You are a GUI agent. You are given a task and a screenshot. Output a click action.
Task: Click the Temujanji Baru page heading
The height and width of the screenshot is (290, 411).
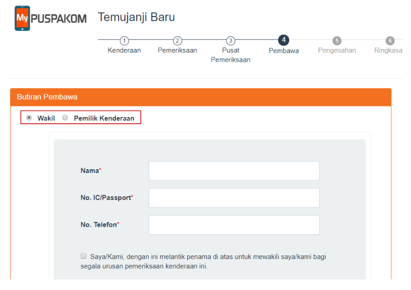pyautogui.click(x=136, y=17)
